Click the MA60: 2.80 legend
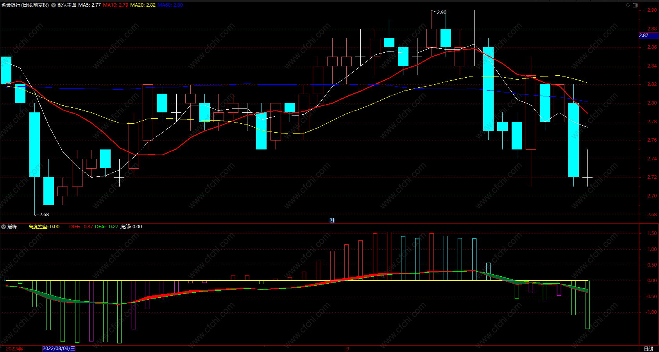 pyautogui.click(x=170, y=5)
